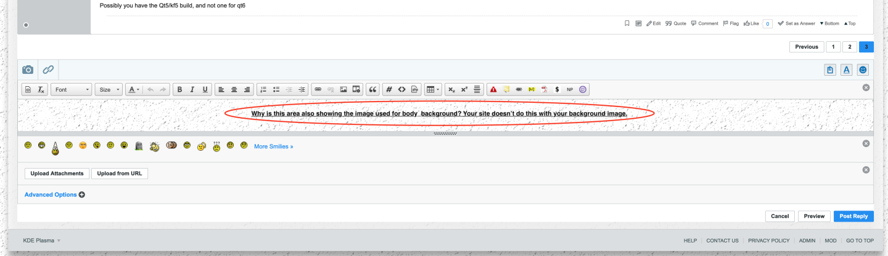Click the horizontal rule lines icon
The image size is (888, 256).
pyautogui.click(x=477, y=89)
